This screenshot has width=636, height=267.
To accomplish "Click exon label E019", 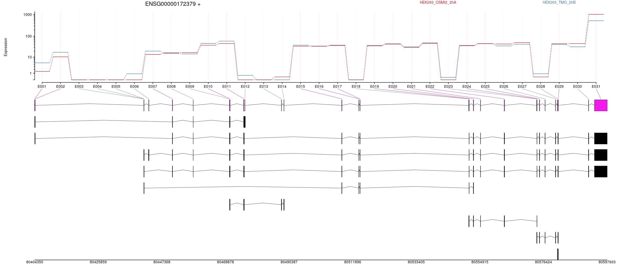I will coord(374,86).
